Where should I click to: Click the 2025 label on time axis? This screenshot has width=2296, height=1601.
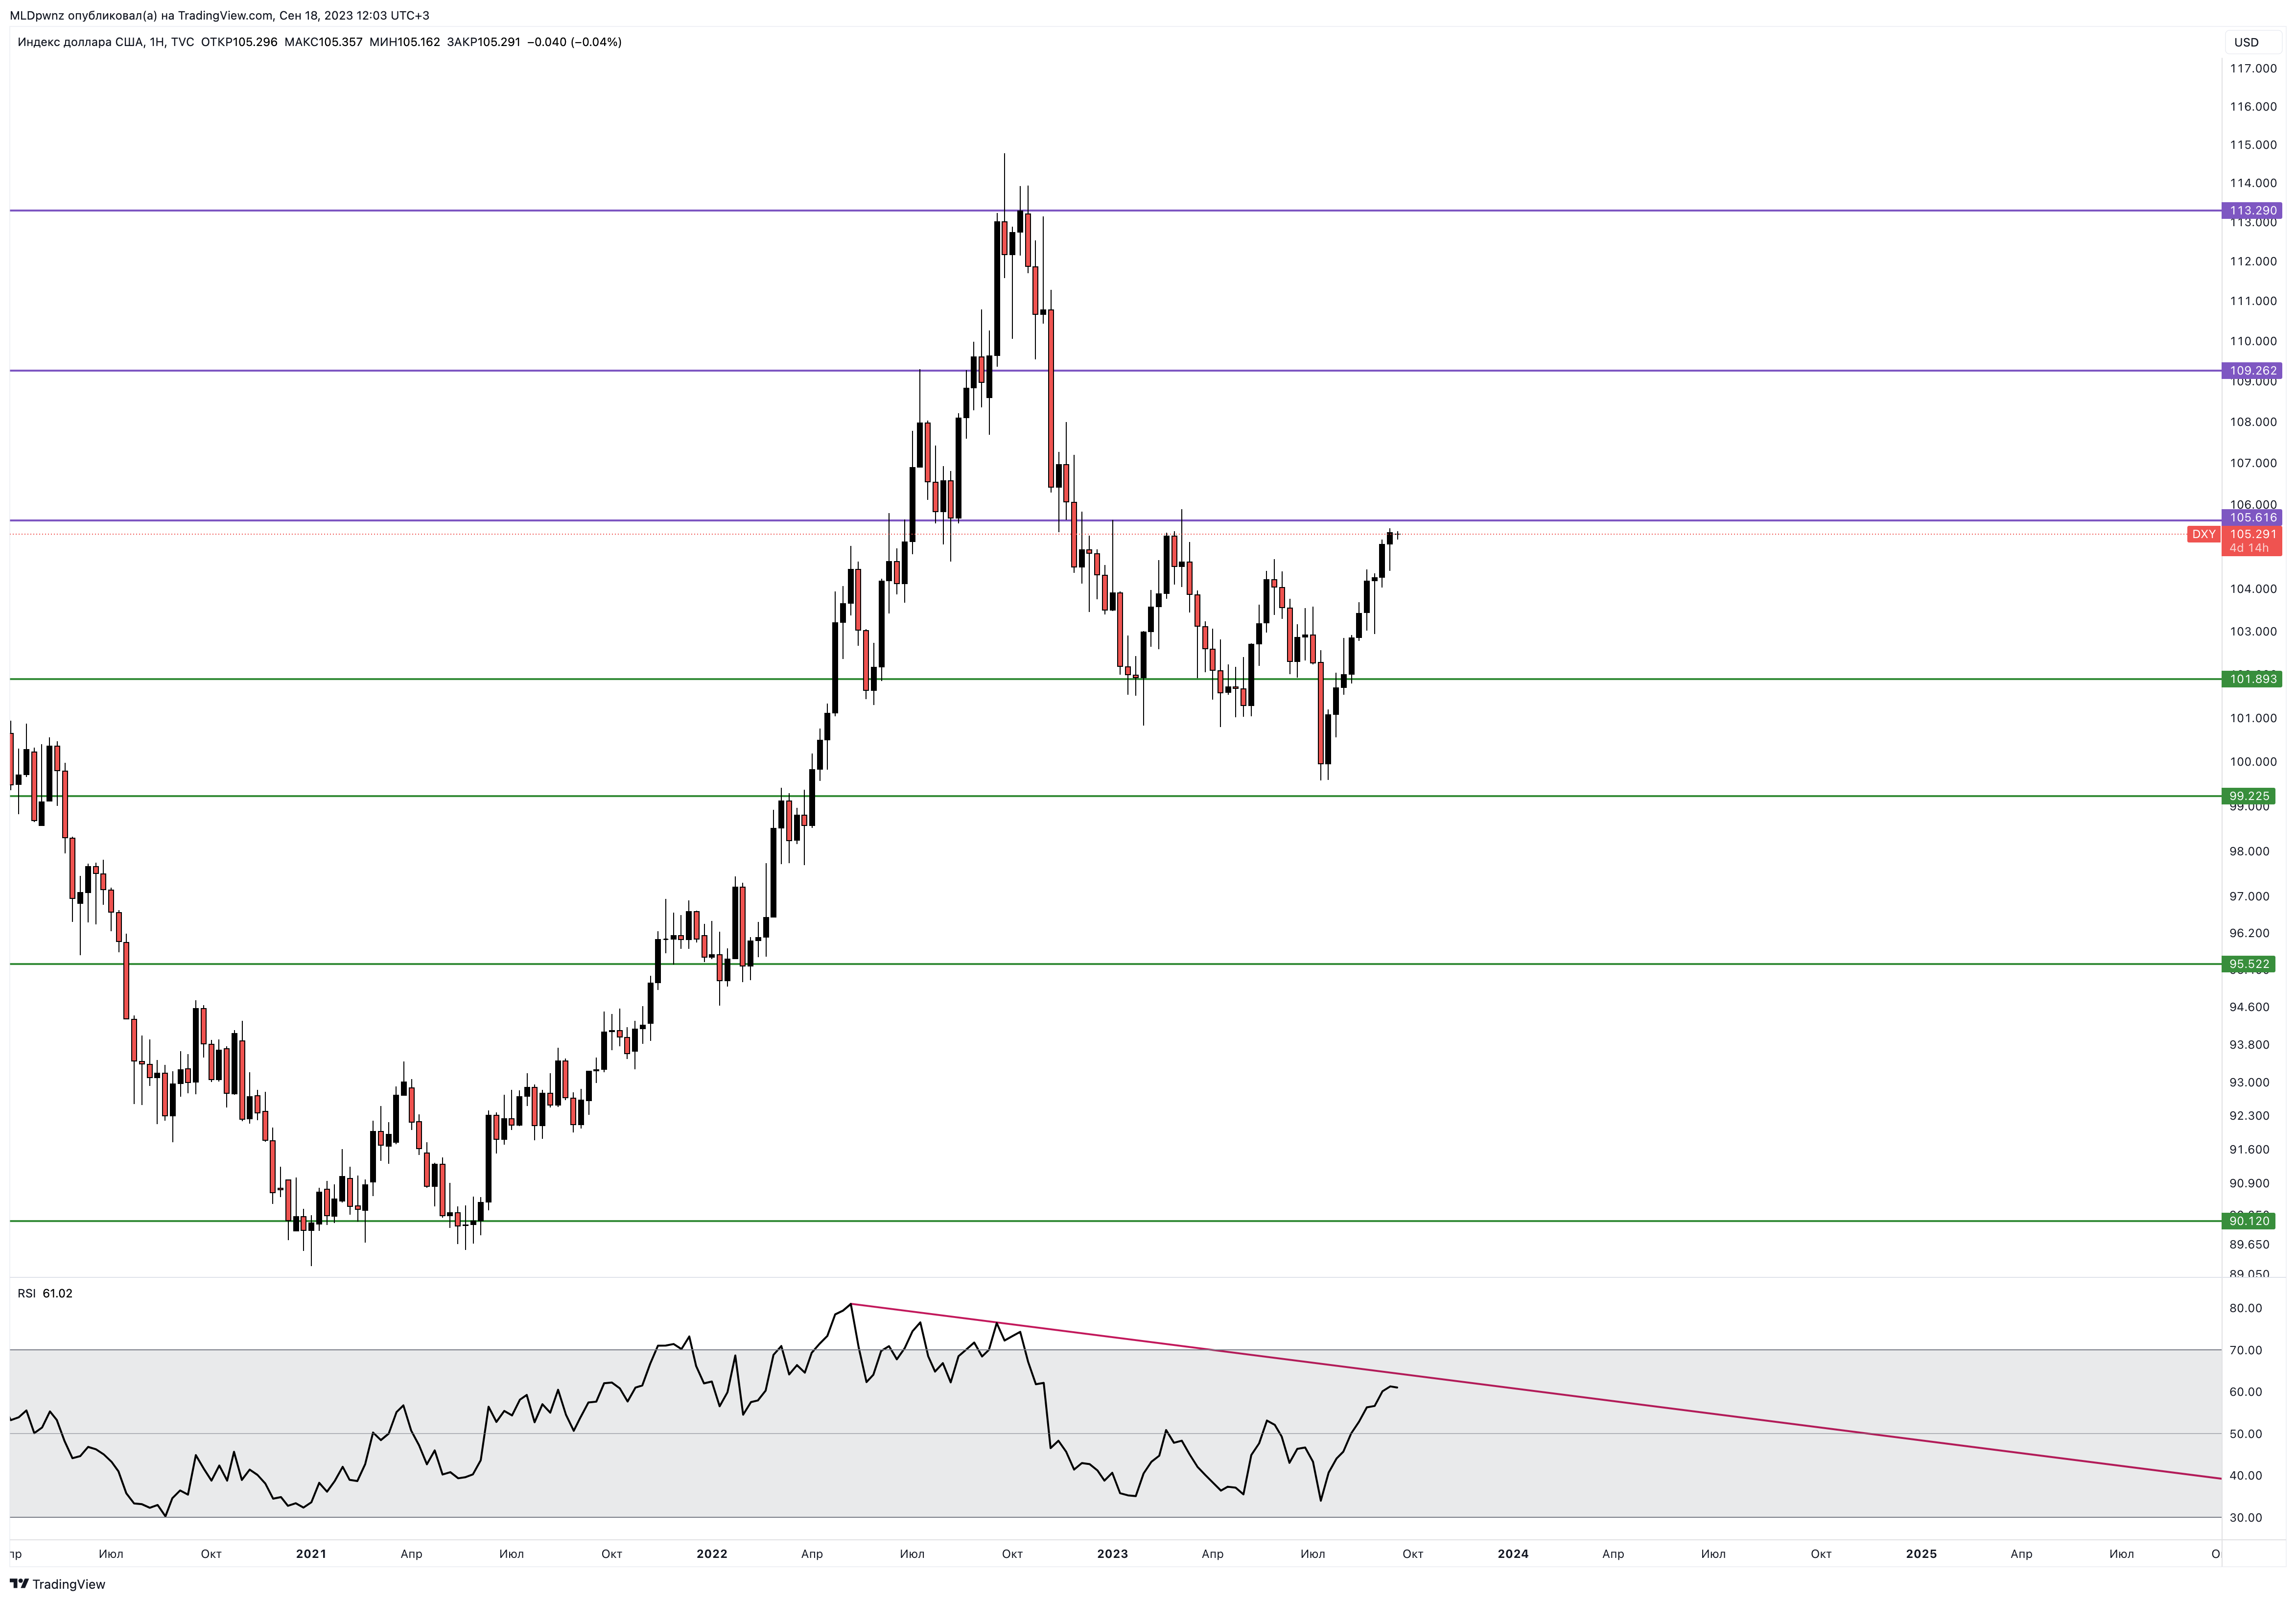click(1921, 1553)
